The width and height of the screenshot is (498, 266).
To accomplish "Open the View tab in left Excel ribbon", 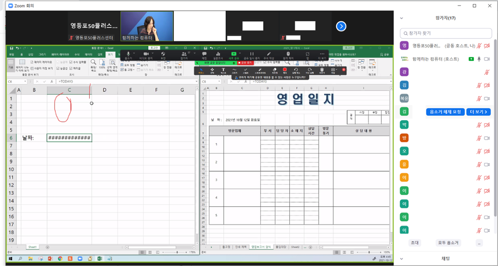I will (x=110, y=54).
